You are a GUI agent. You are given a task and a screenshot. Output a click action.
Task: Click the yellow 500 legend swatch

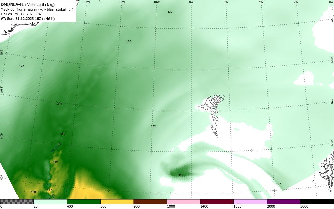117,202
